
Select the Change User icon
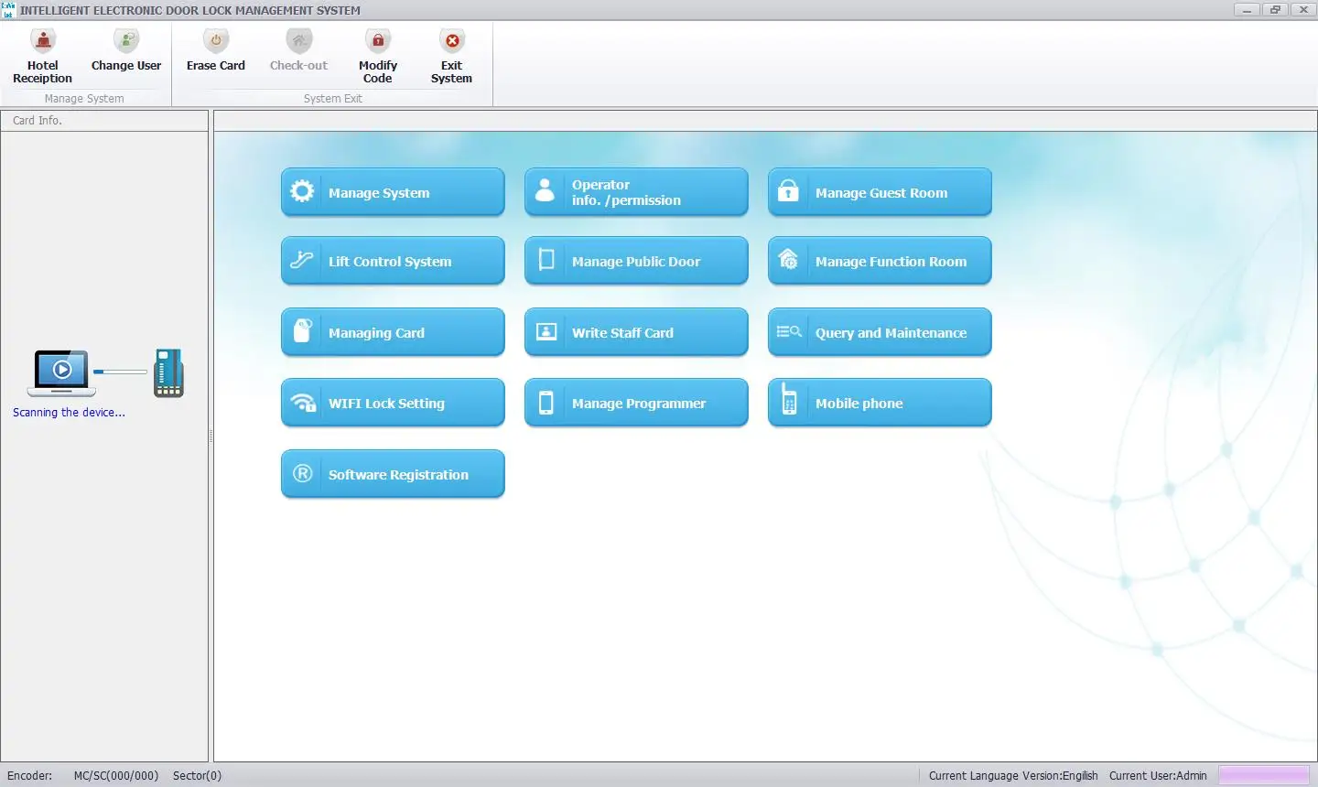[x=126, y=41]
